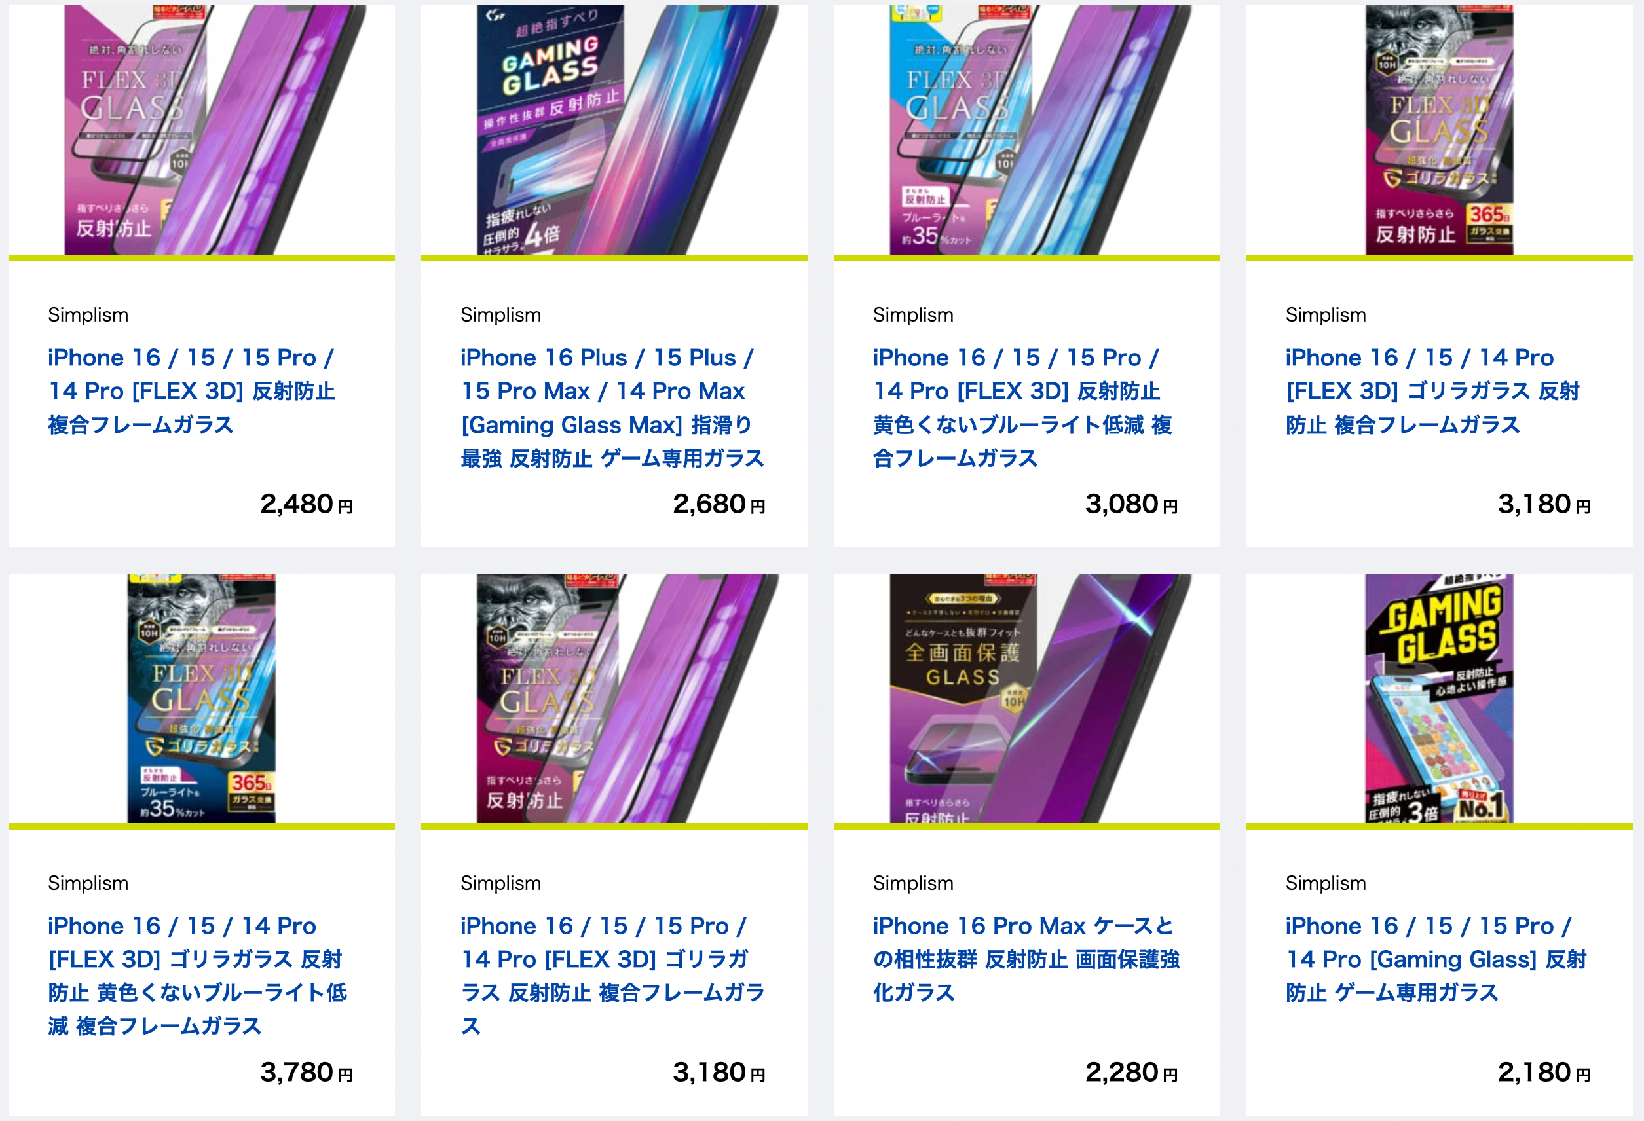This screenshot has width=1644, height=1121.
Task: Click the 3,180 yen Gorilla Glass top-row image
Action: (x=1439, y=131)
